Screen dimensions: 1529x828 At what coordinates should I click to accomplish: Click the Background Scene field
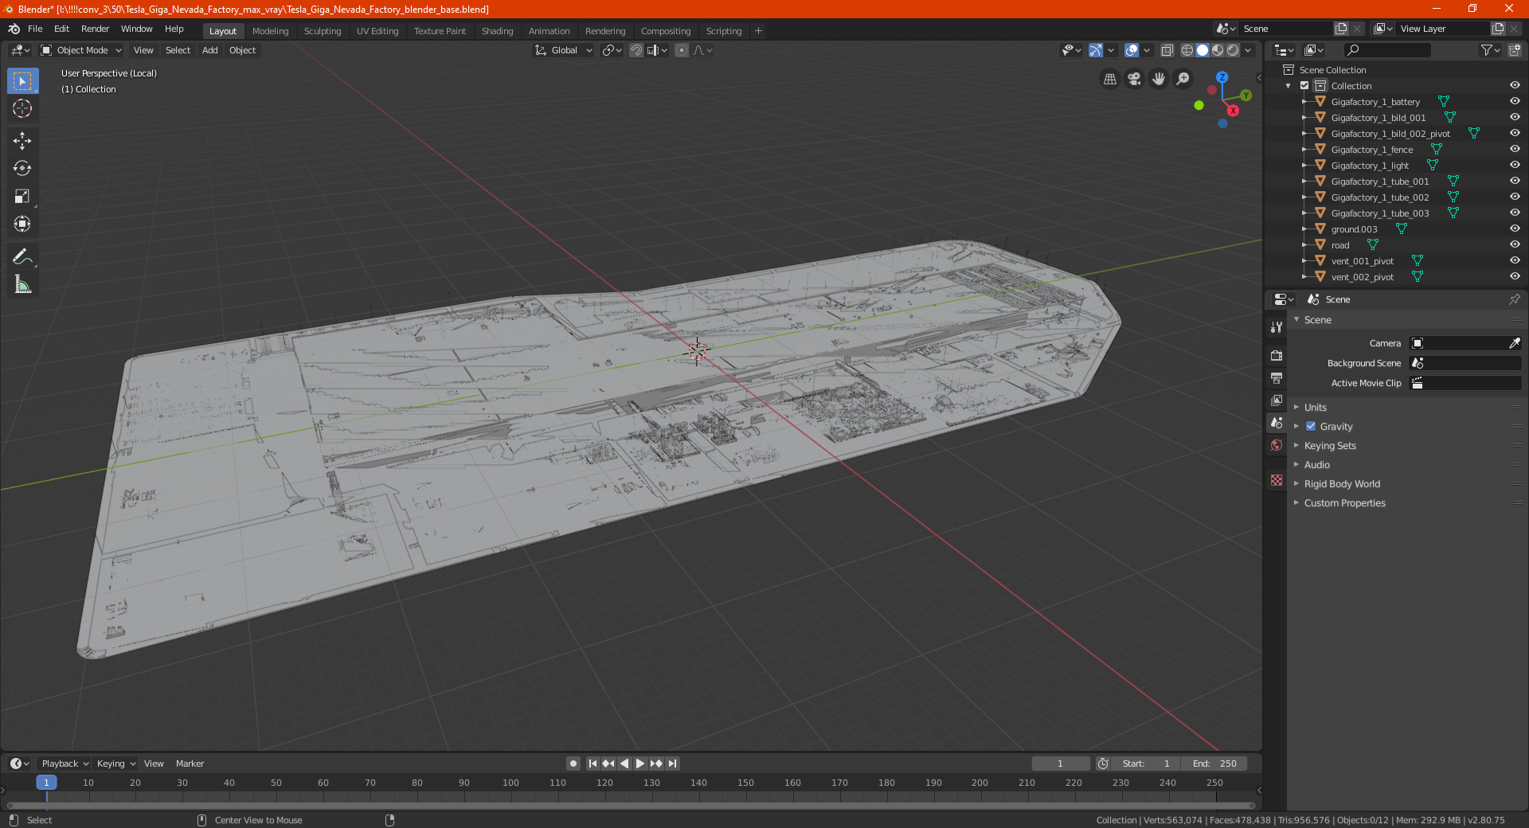point(1465,363)
